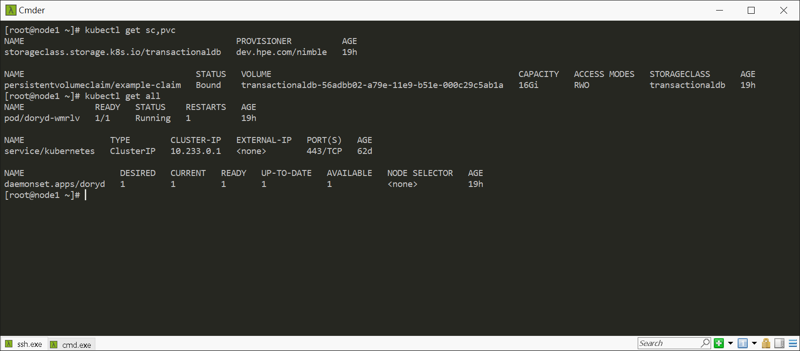Screen dimensions: 800x351
Task: Click the Cmder lambda icon in title bar
Action: click(11, 10)
